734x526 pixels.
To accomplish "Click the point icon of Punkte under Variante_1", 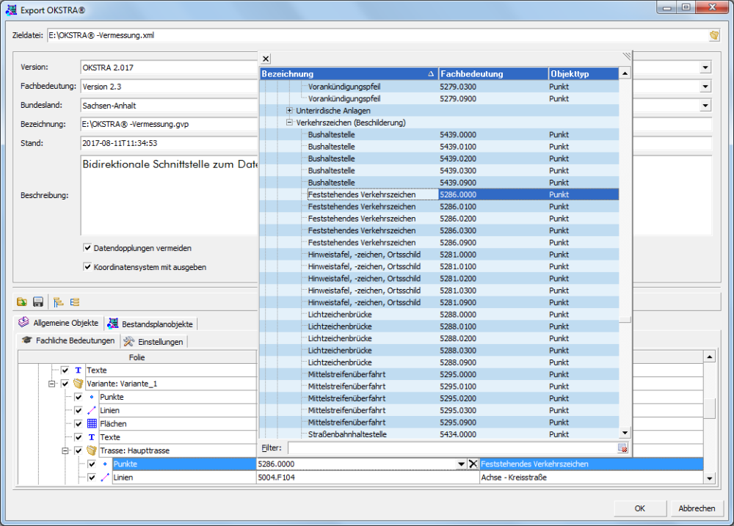I will click(x=92, y=397).
